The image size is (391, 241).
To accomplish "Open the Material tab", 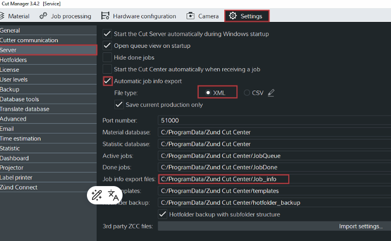I will tap(15, 16).
